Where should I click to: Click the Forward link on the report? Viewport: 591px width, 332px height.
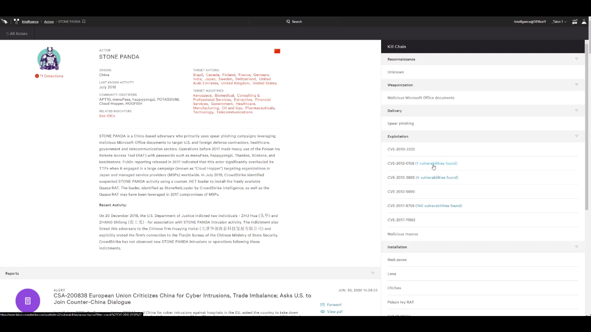(x=334, y=305)
